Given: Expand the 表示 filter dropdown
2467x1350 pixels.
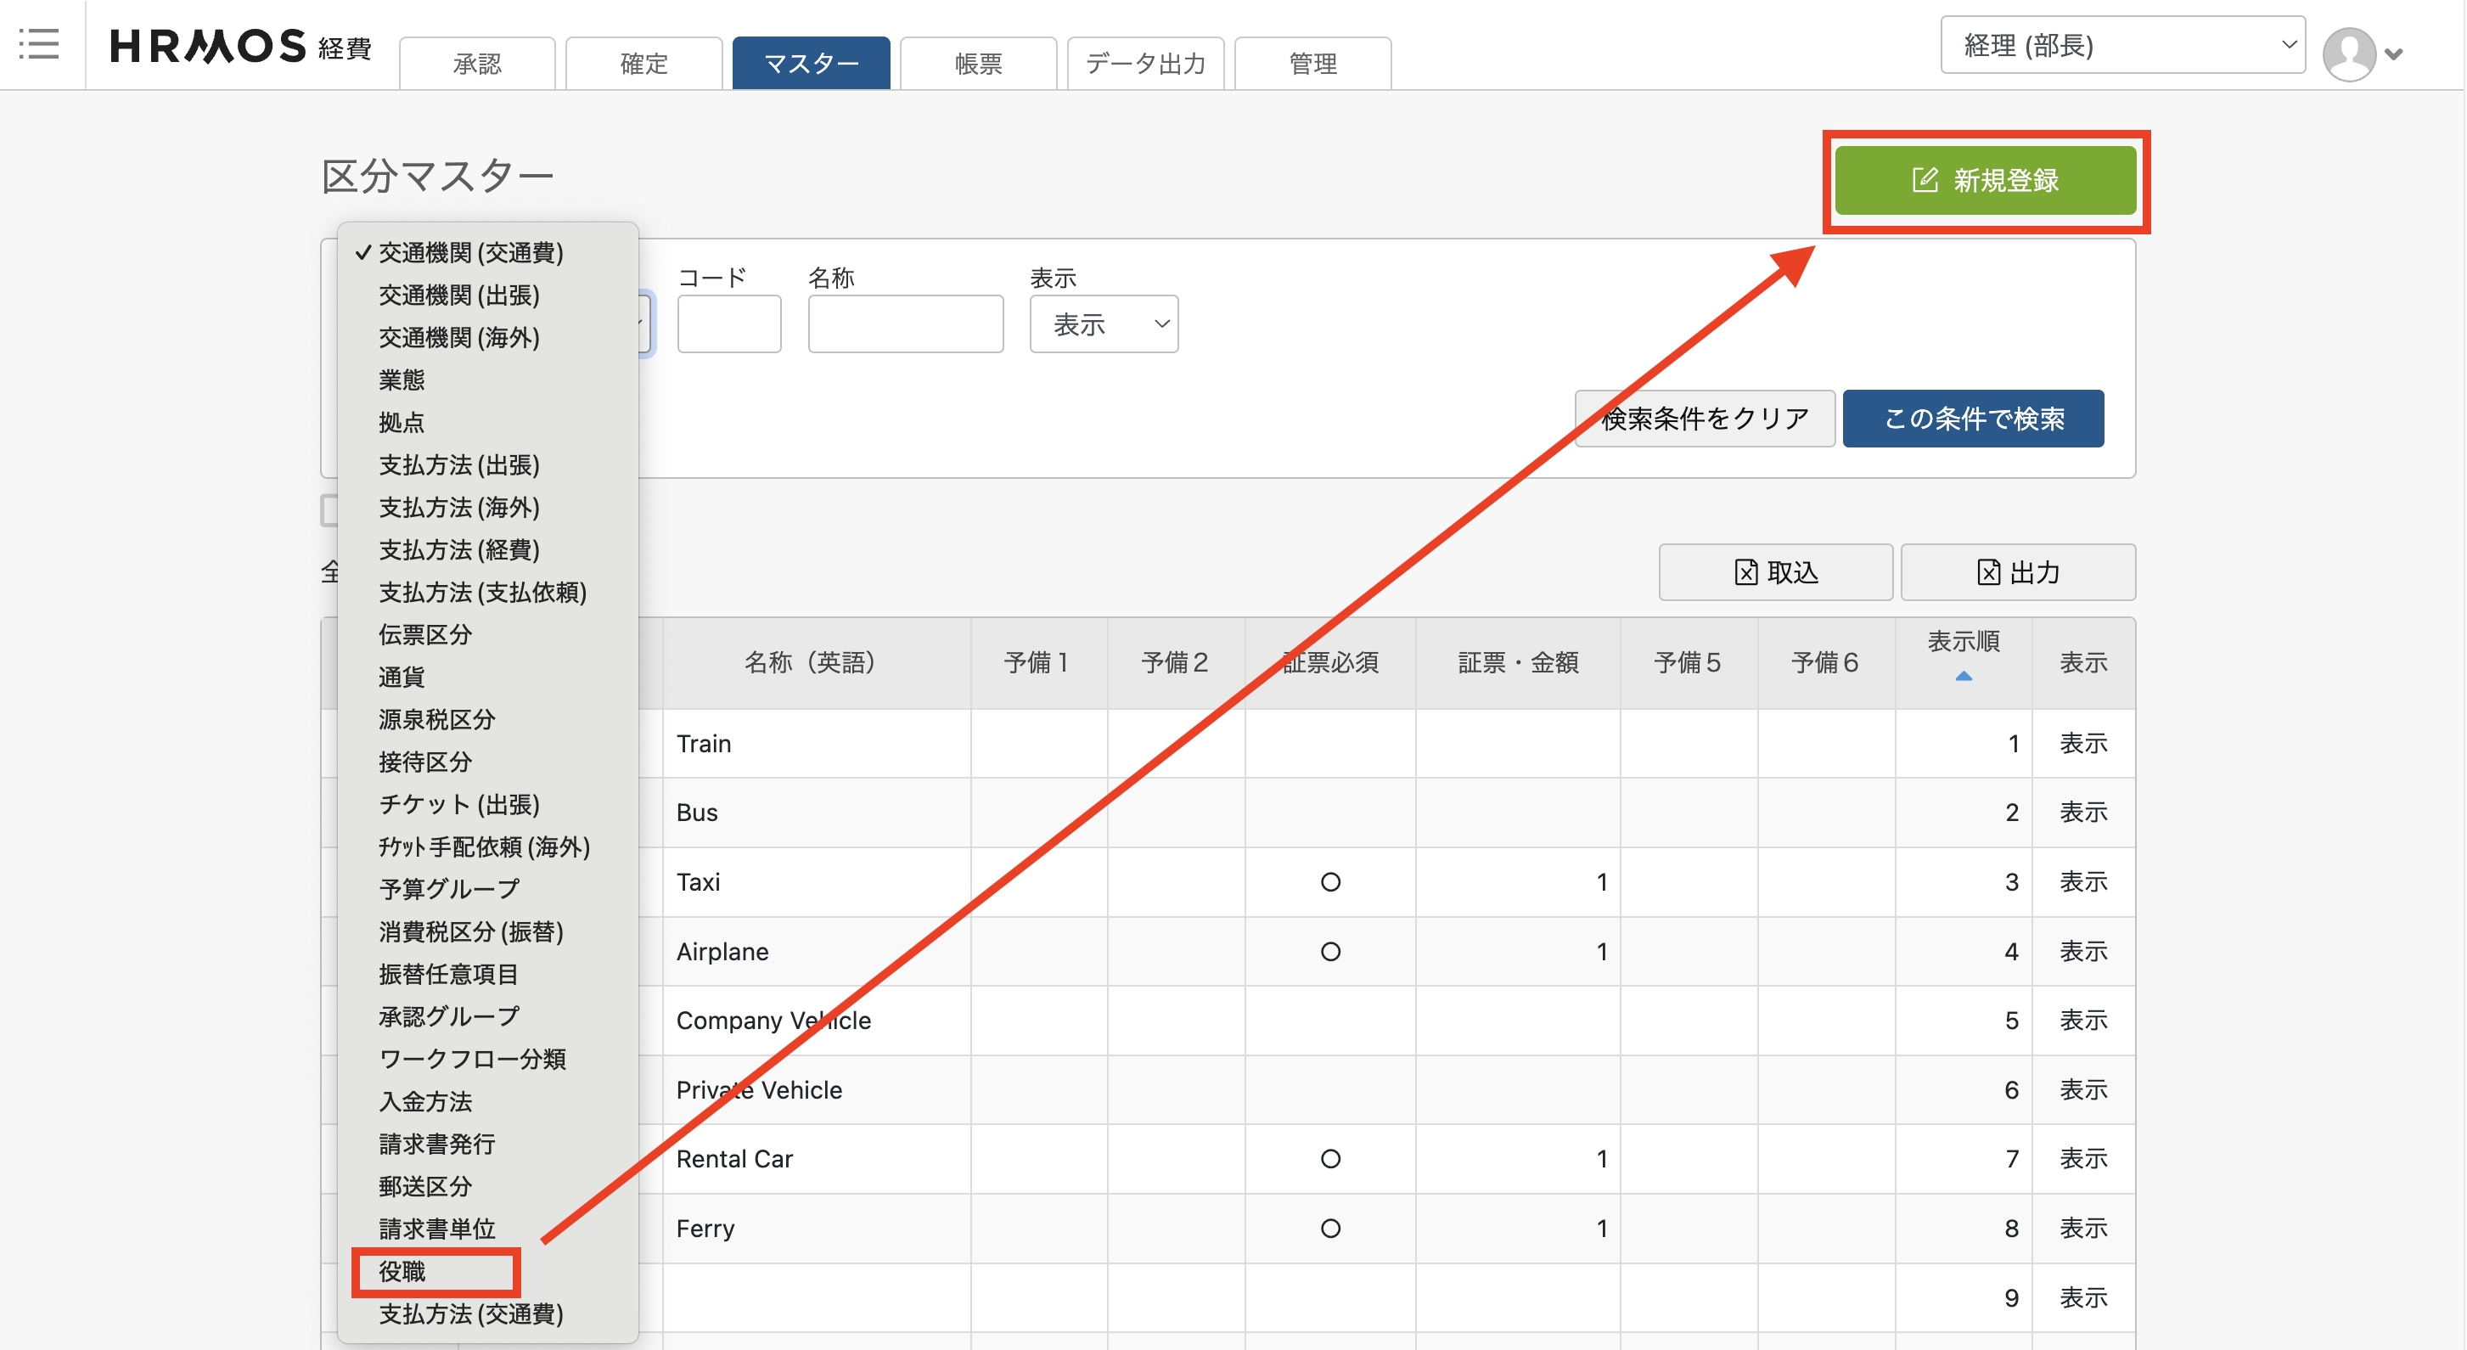Looking at the screenshot, I should point(1104,323).
